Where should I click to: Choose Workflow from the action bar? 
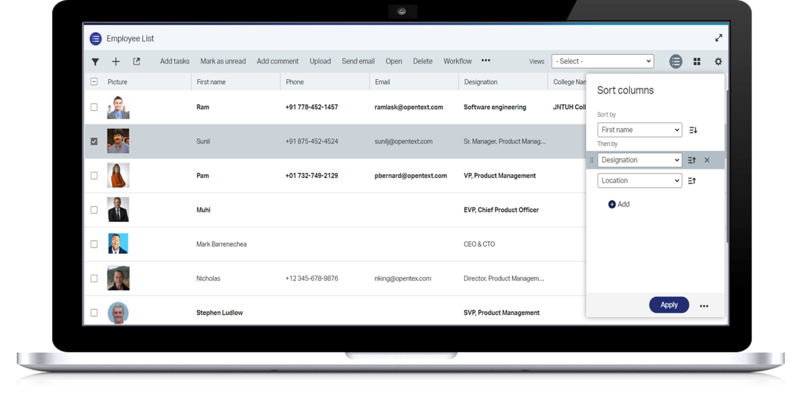point(457,61)
